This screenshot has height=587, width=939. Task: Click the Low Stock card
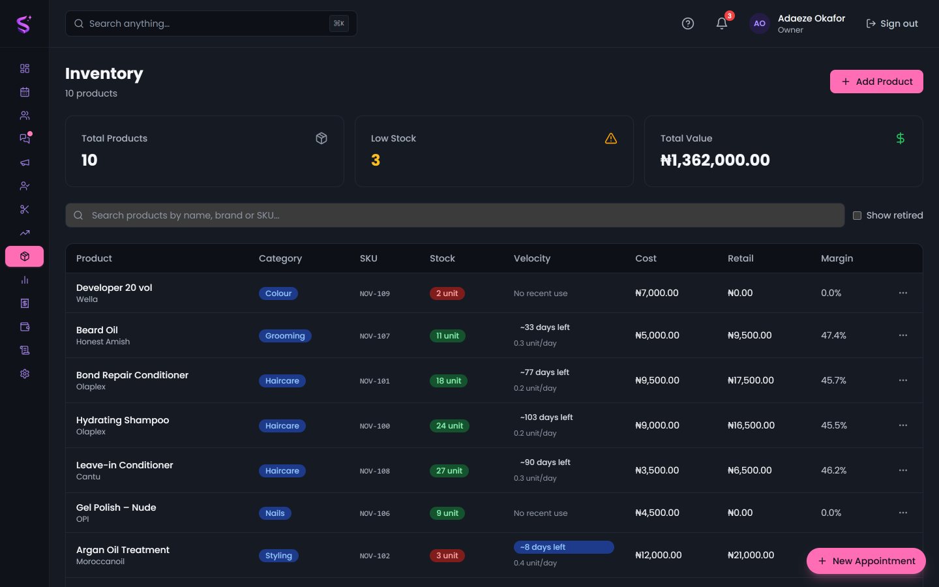tap(494, 151)
